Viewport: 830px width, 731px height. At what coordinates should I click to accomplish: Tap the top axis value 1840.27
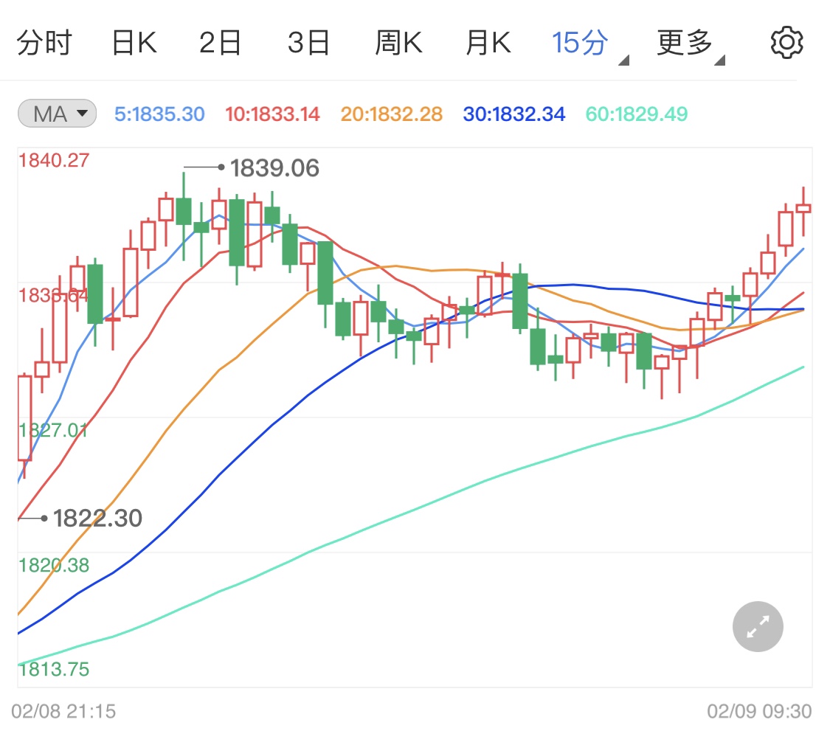54,160
